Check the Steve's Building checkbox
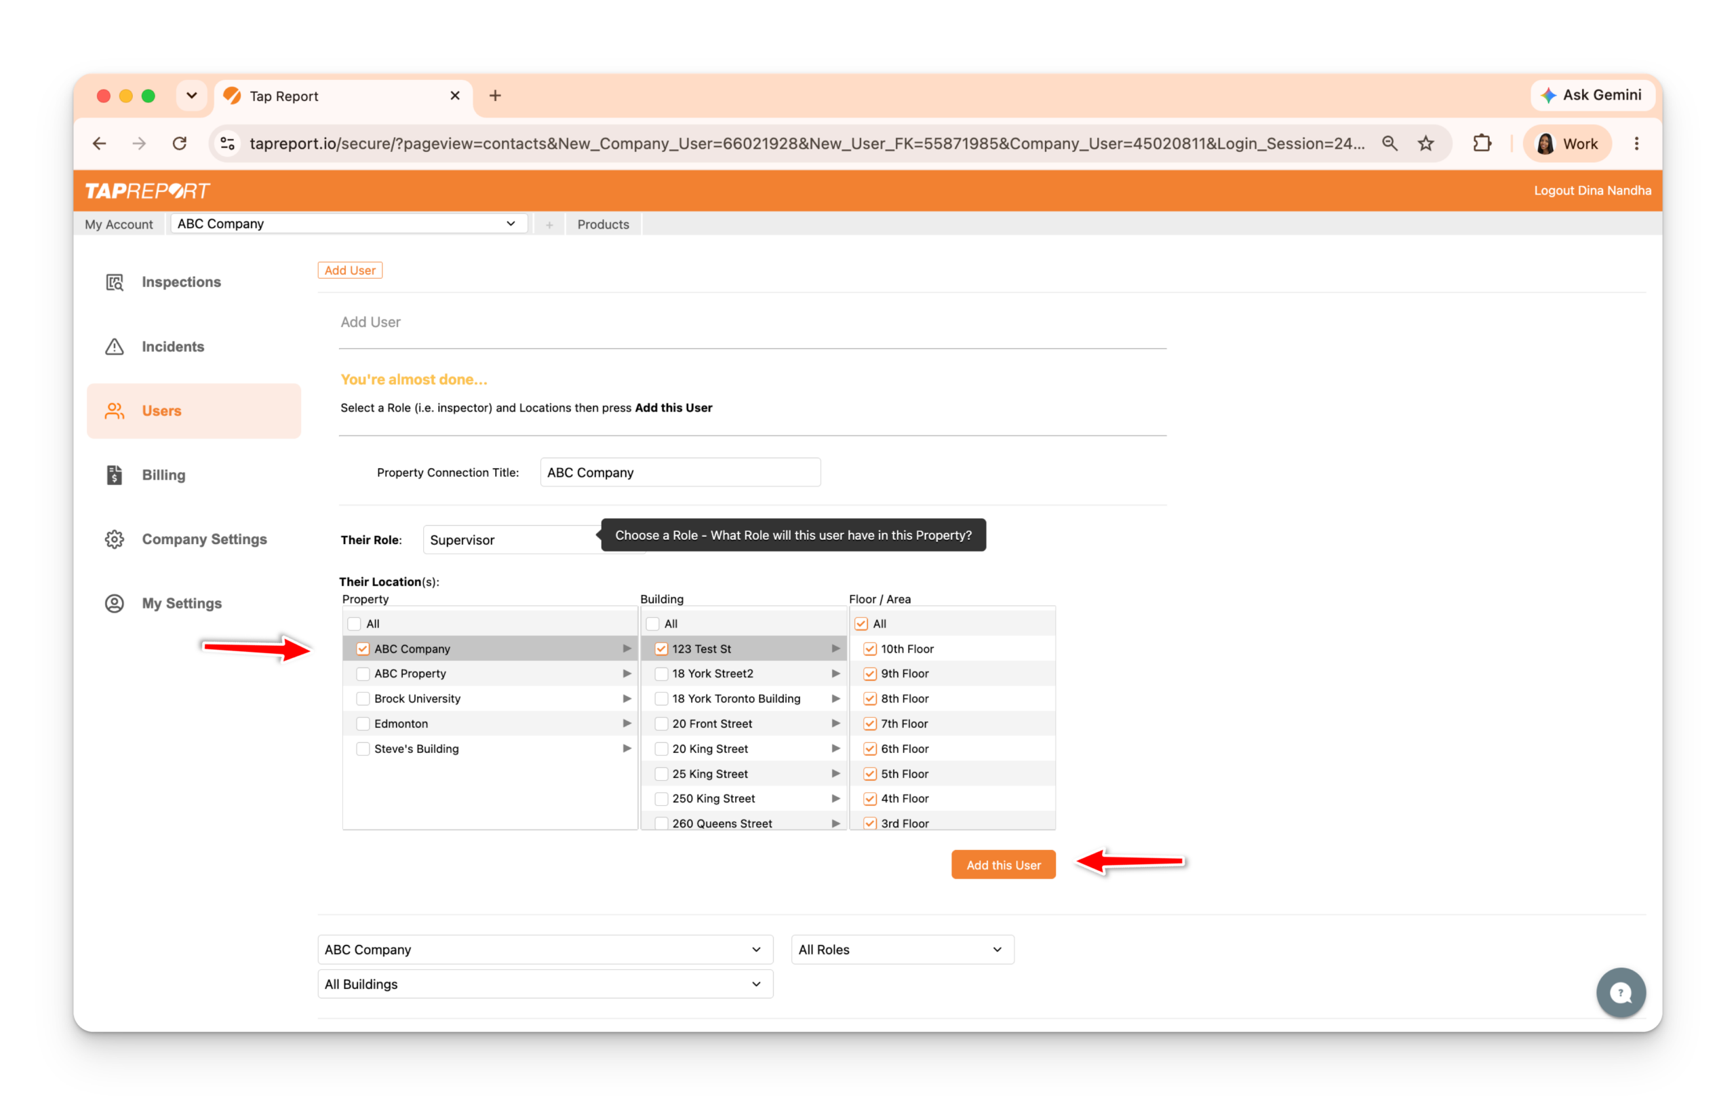This screenshot has height=1105, width=1736. pos(363,749)
